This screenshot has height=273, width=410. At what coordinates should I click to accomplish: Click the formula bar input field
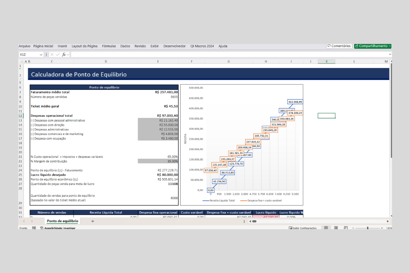click(228, 55)
